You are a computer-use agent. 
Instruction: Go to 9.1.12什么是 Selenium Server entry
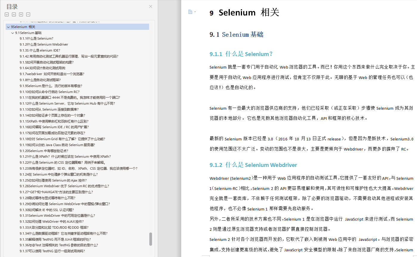(x=67, y=103)
